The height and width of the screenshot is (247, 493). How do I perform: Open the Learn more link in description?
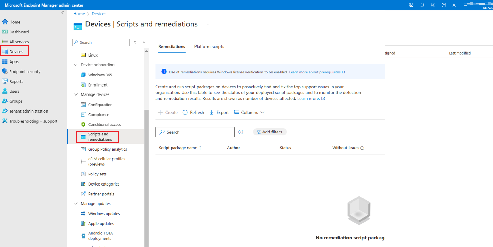[x=311, y=99]
